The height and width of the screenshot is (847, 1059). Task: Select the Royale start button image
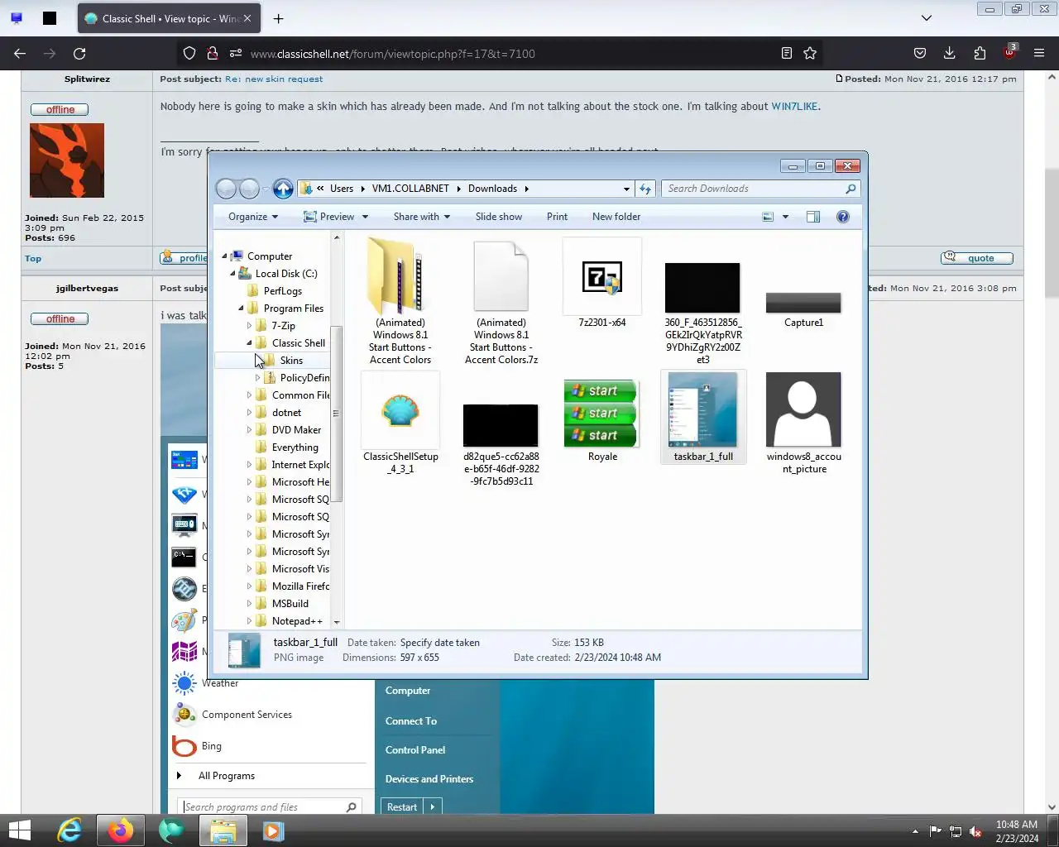(602, 419)
